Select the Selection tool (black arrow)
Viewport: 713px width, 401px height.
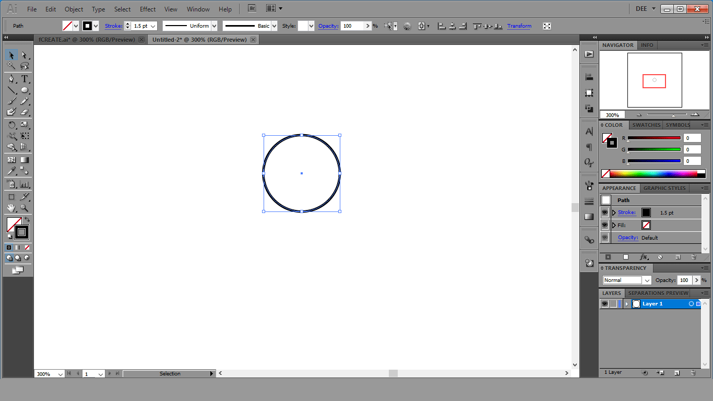[11, 55]
